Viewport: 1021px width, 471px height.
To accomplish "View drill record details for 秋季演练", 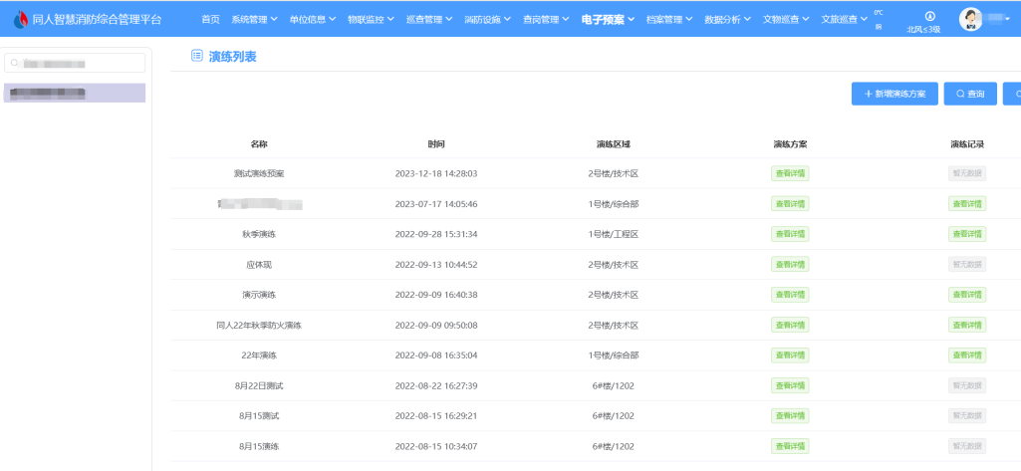I will click(x=967, y=234).
